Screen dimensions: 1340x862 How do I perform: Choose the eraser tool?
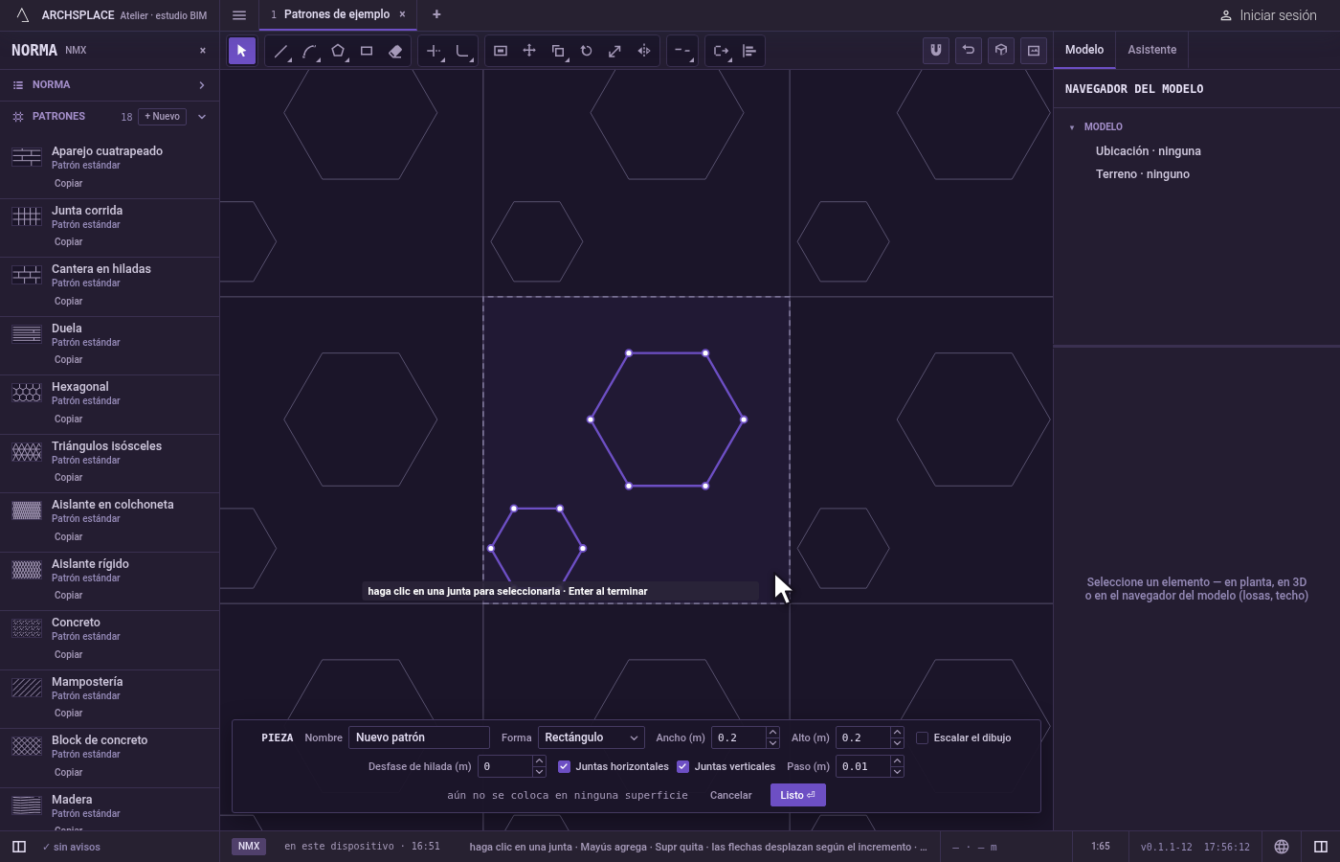click(x=395, y=51)
